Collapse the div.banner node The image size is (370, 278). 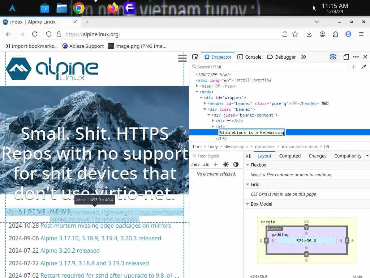(205, 109)
